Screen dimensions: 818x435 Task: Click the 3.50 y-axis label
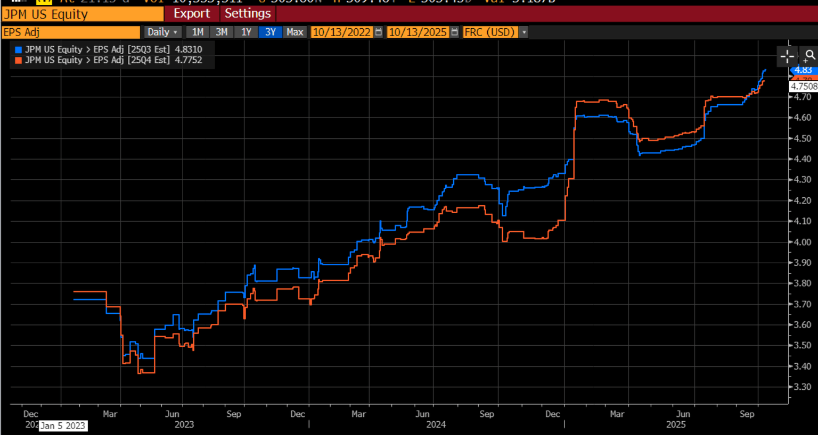coord(803,345)
